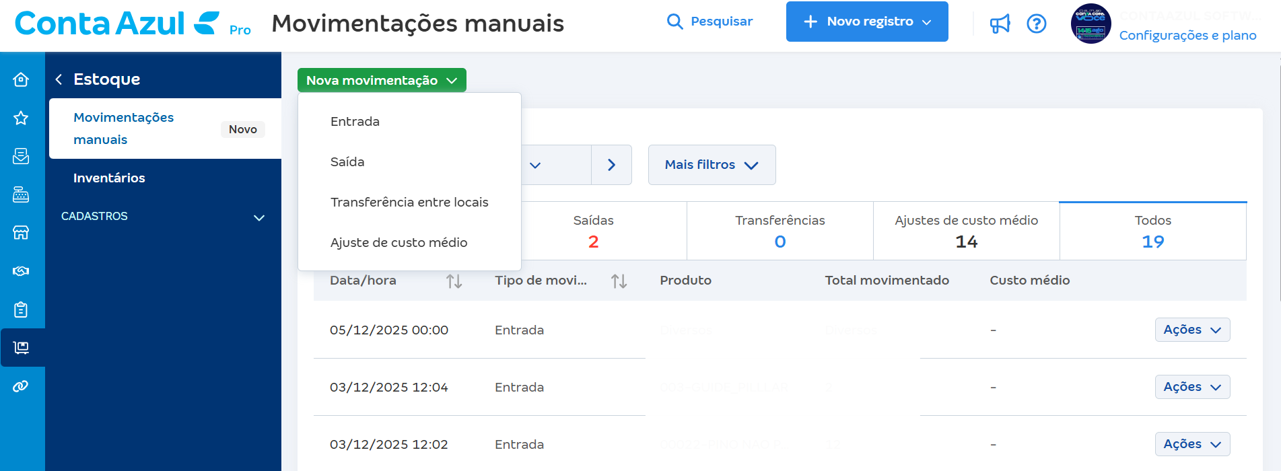Open Ações dropdown for 05/12/2025 00:00 row
This screenshot has width=1281, height=471.
tap(1192, 330)
